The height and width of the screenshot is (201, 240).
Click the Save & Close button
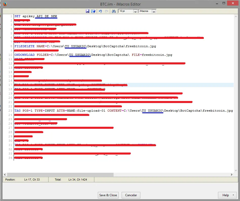point(108,195)
